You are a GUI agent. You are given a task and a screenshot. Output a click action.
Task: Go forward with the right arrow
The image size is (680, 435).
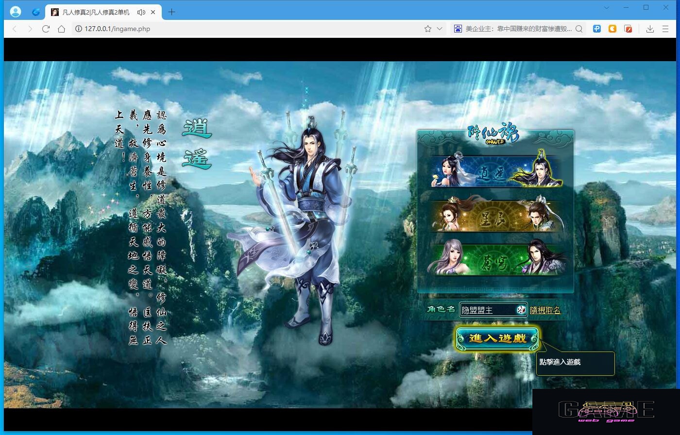(x=30, y=29)
